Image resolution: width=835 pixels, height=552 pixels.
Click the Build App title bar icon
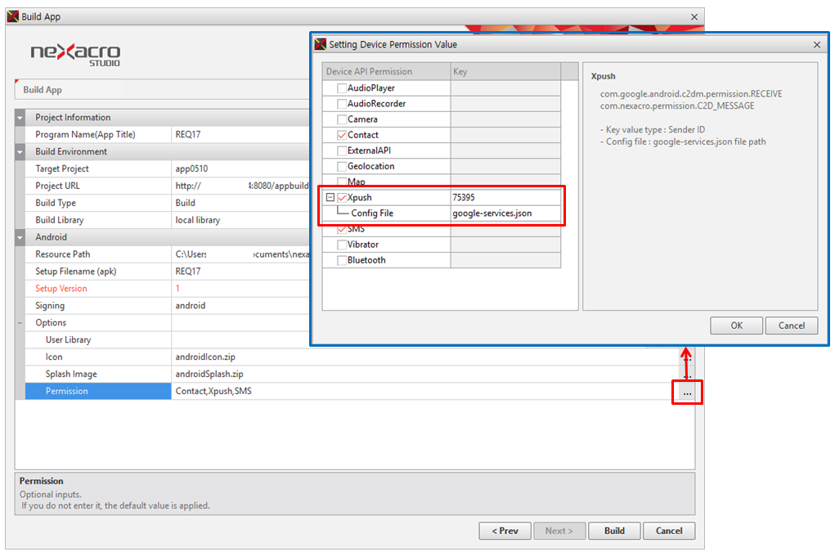[13, 16]
